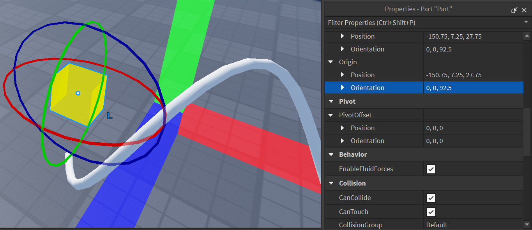Edit Origin Position value -150.75, 7.25, 27.75
This screenshot has width=532, height=230.
473,75
